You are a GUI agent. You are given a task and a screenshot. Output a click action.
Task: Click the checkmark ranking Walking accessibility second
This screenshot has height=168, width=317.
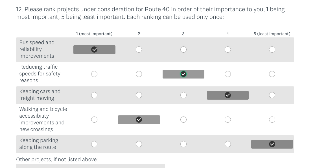[139, 120]
